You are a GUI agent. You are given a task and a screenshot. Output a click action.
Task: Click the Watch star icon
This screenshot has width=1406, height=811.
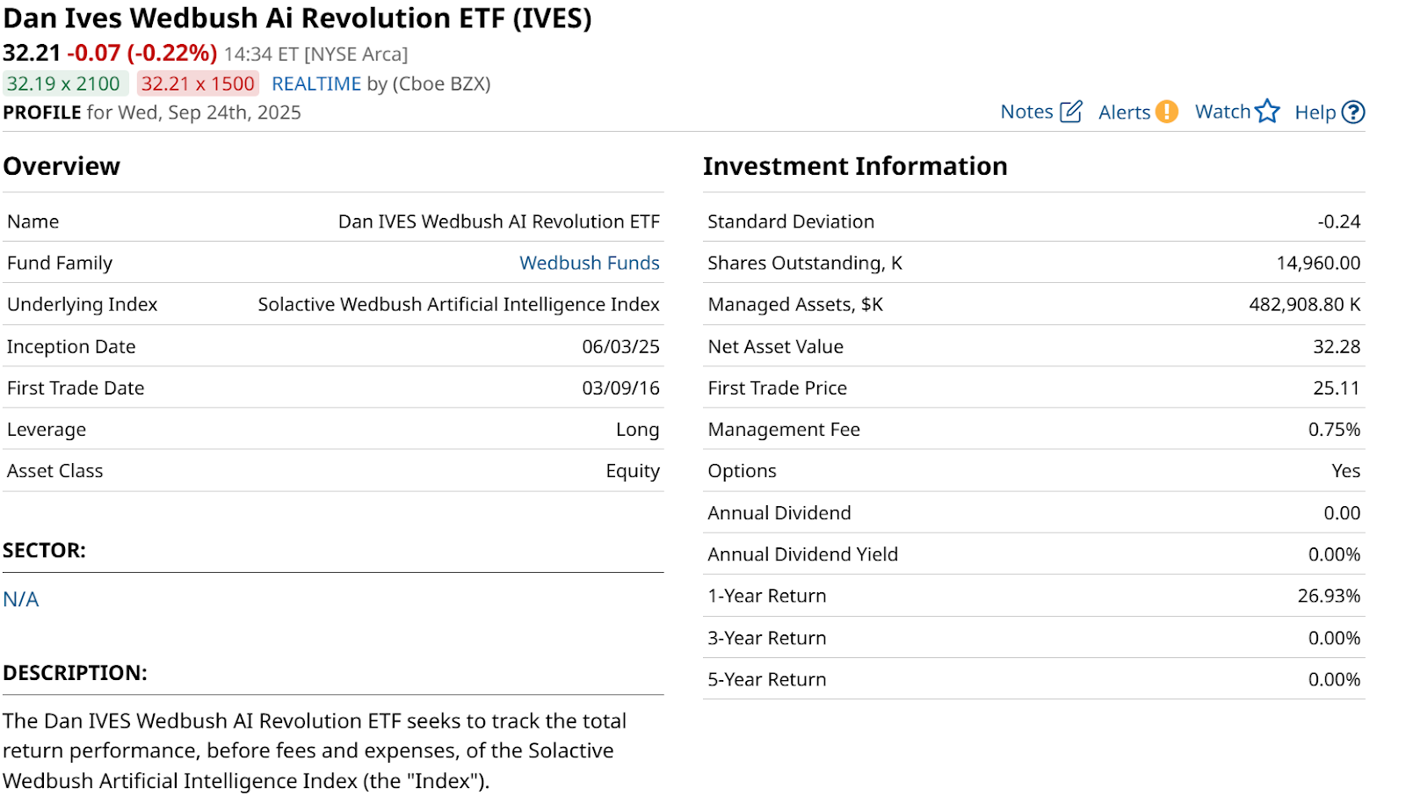click(1267, 112)
